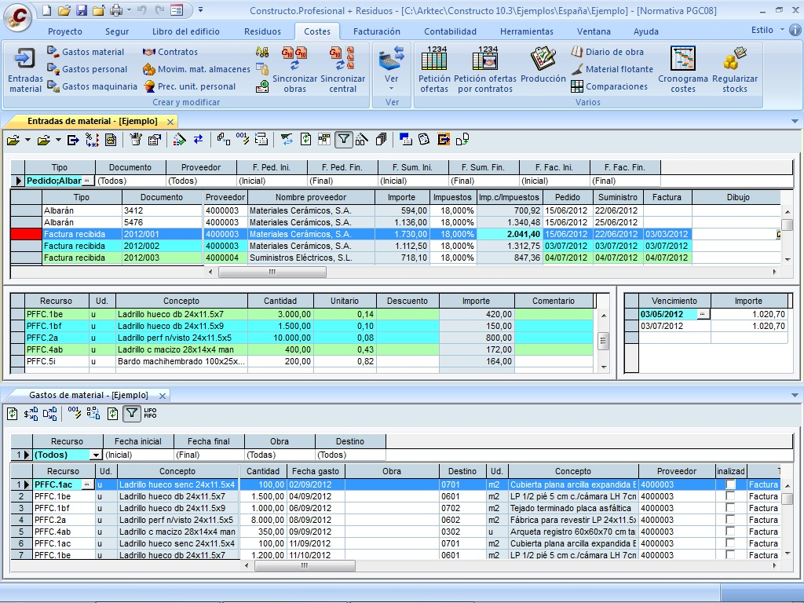The height and width of the screenshot is (603, 804).
Task: Check the Finalizado box for the 02/09/2012 expense
Action: point(731,484)
